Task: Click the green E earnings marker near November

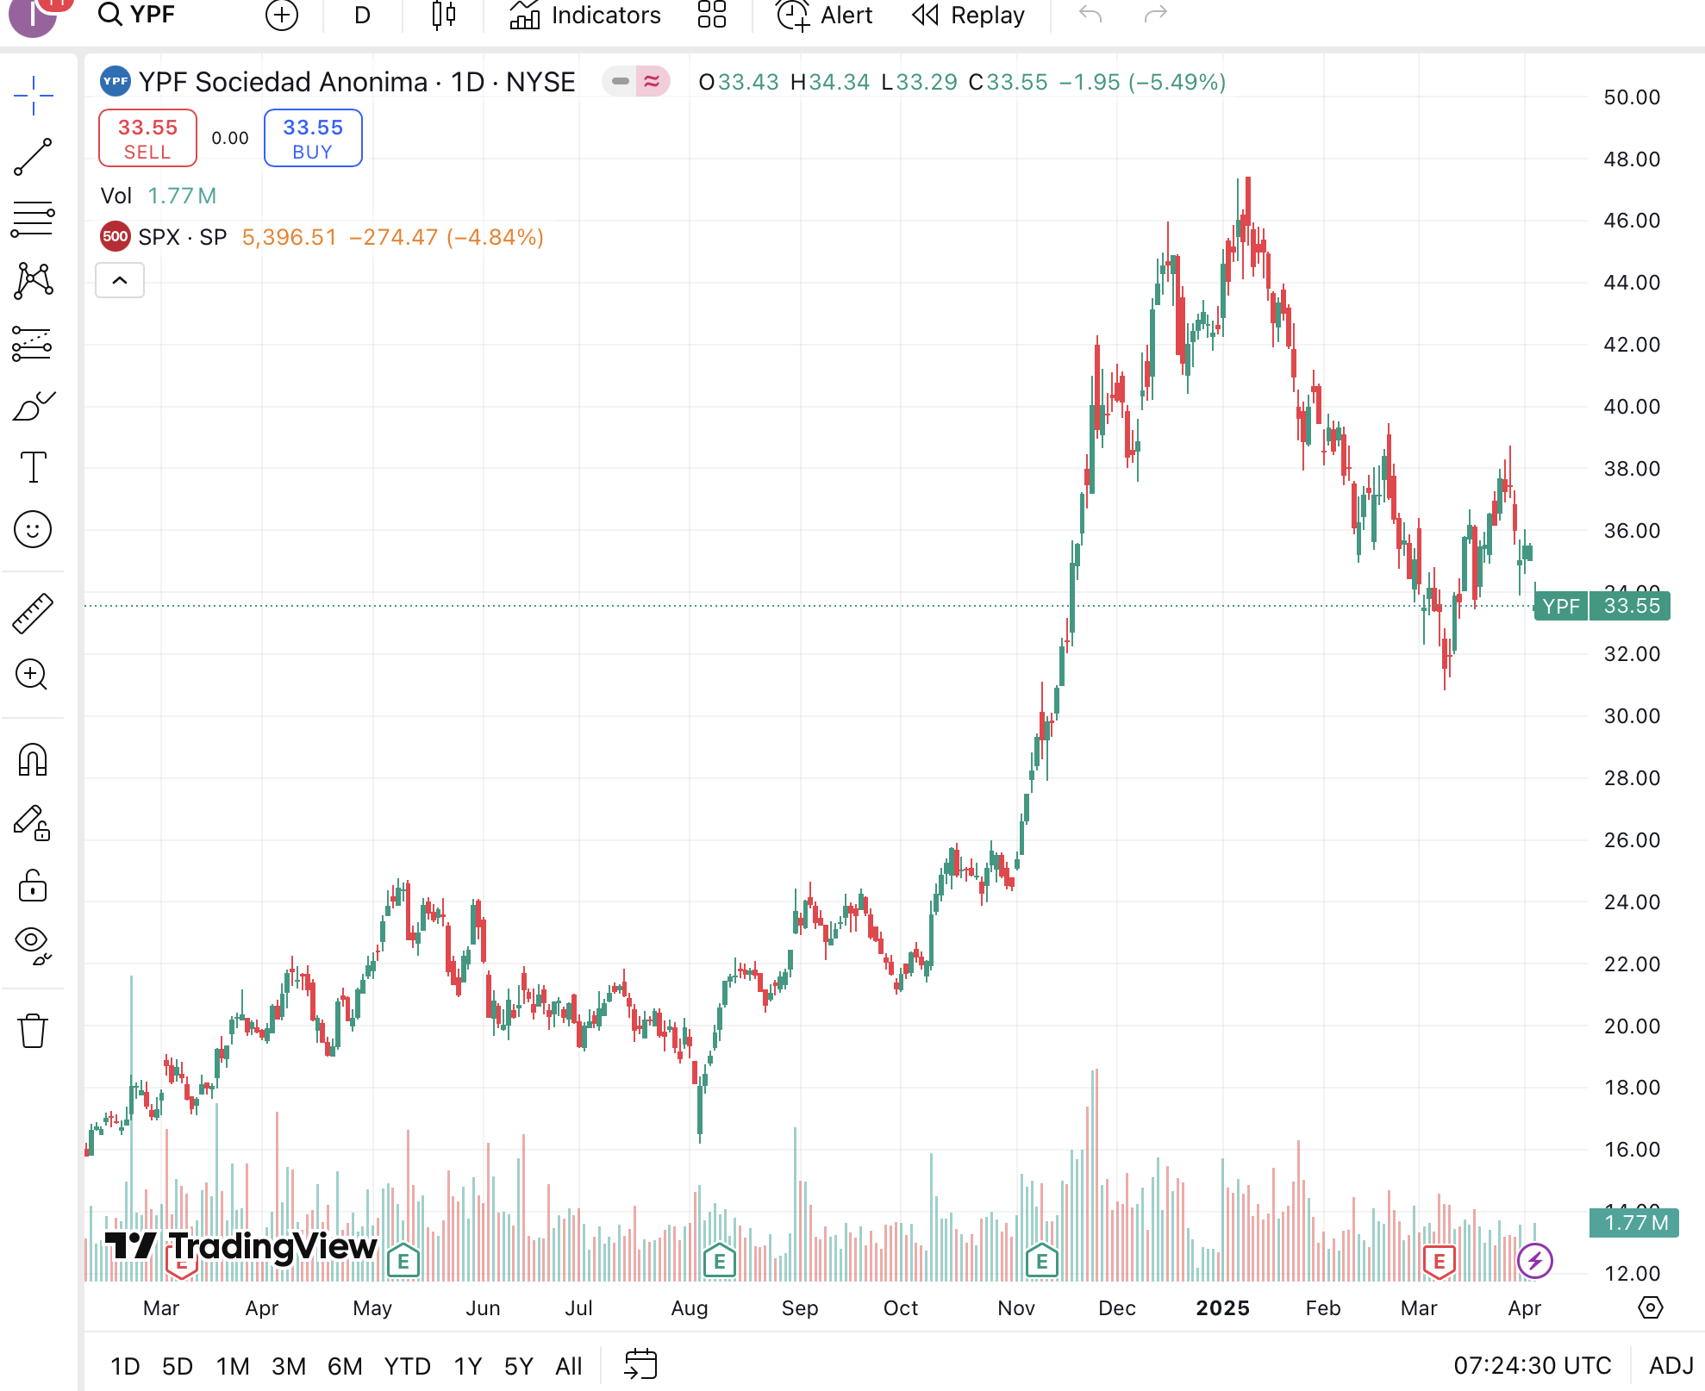Action: (1041, 1262)
